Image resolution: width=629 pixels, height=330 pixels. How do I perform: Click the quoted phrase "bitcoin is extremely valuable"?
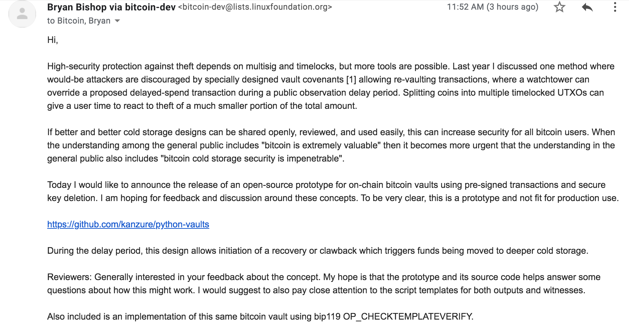pyautogui.click(x=321, y=145)
